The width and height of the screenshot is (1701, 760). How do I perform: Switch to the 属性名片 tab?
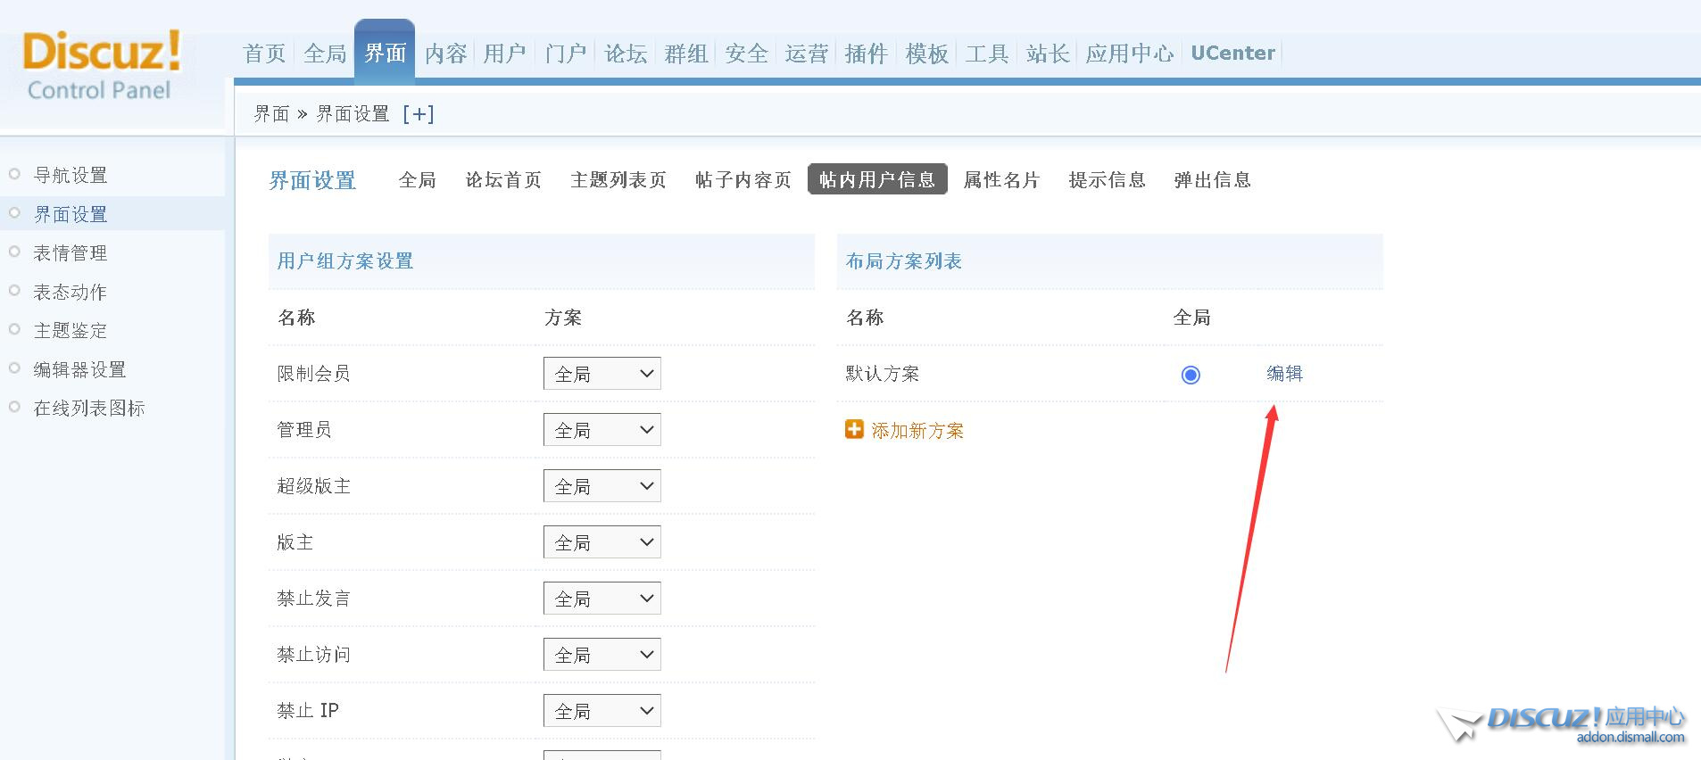tap(1001, 180)
